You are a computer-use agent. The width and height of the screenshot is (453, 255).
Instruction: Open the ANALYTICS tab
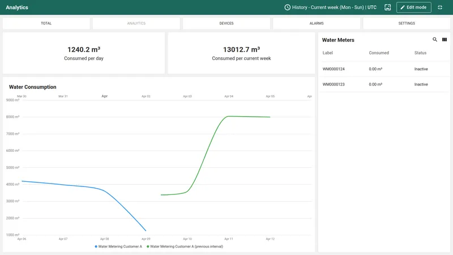136,23
